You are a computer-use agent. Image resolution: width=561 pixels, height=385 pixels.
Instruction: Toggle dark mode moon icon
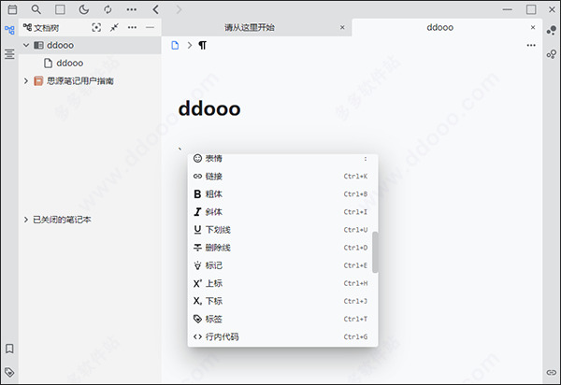pyautogui.click(x=84, y=9)
